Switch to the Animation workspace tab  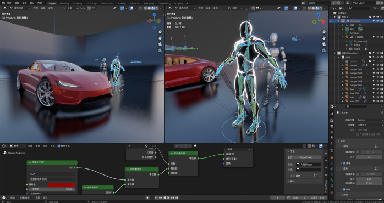coord(134,3)
